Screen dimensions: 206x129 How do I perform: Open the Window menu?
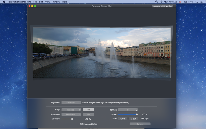click(56, 2)
